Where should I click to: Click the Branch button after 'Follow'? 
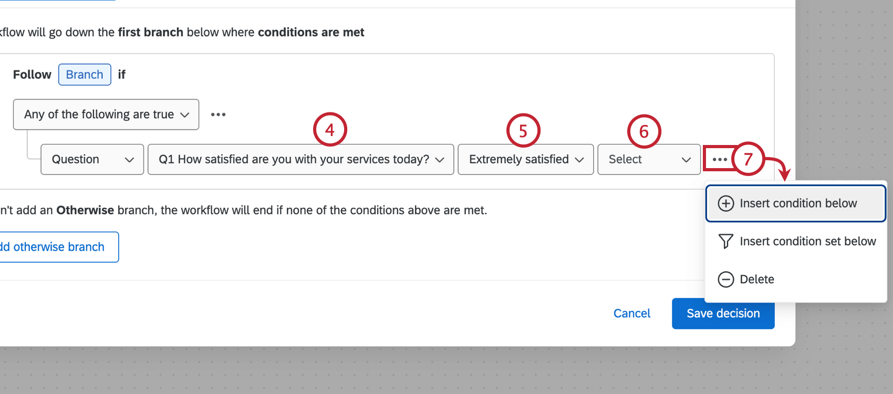pos(85,74)
